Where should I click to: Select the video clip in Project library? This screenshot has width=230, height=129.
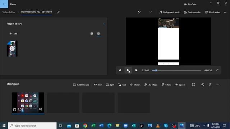[12, 49]
